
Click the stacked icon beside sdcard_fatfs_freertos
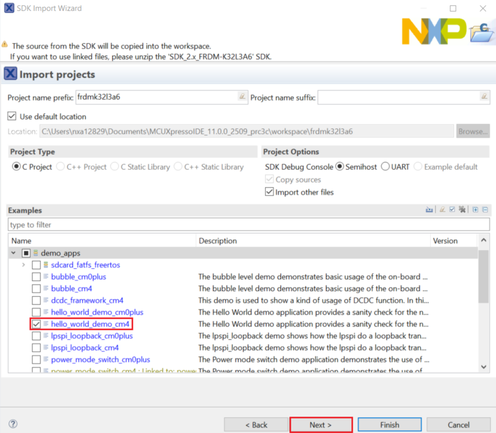click(46, 265)
